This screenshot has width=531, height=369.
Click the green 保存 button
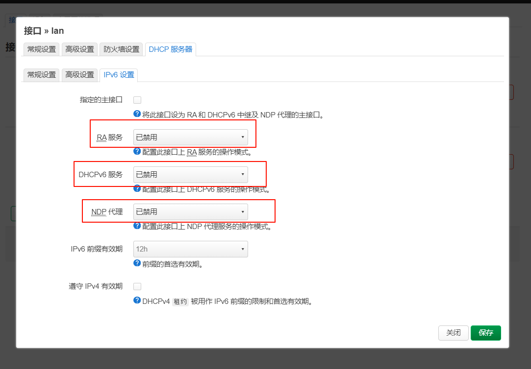(485, 333)
